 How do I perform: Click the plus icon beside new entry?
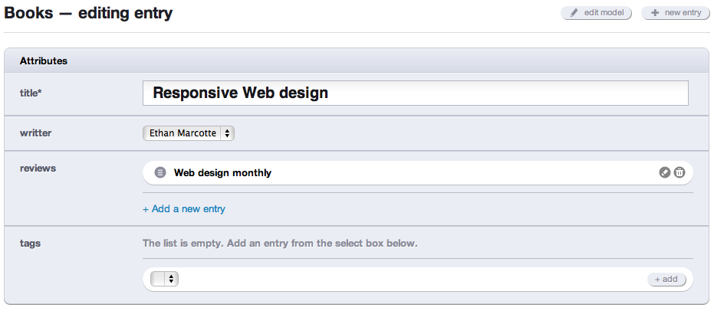point(655,13)
